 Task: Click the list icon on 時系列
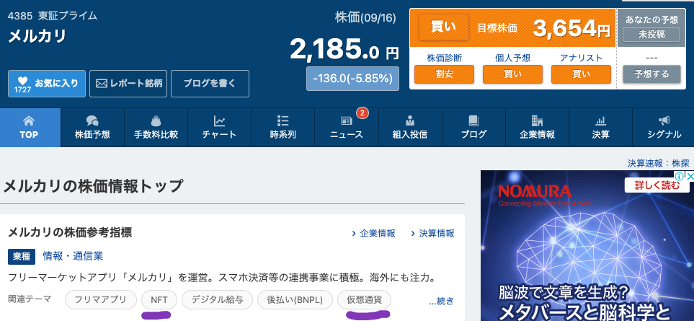click(283, 120)
